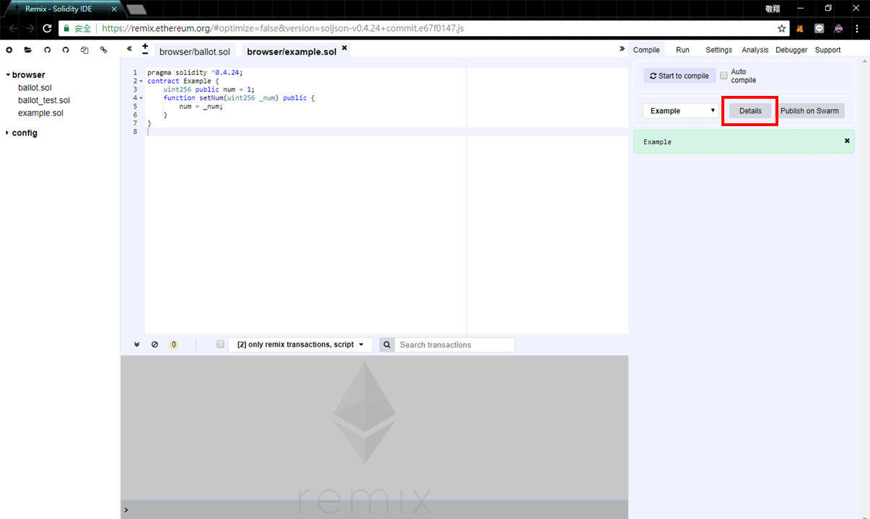The height and width of the screenshot is (519, 870).
Task: Click the Details button
Action: (750, 111)
